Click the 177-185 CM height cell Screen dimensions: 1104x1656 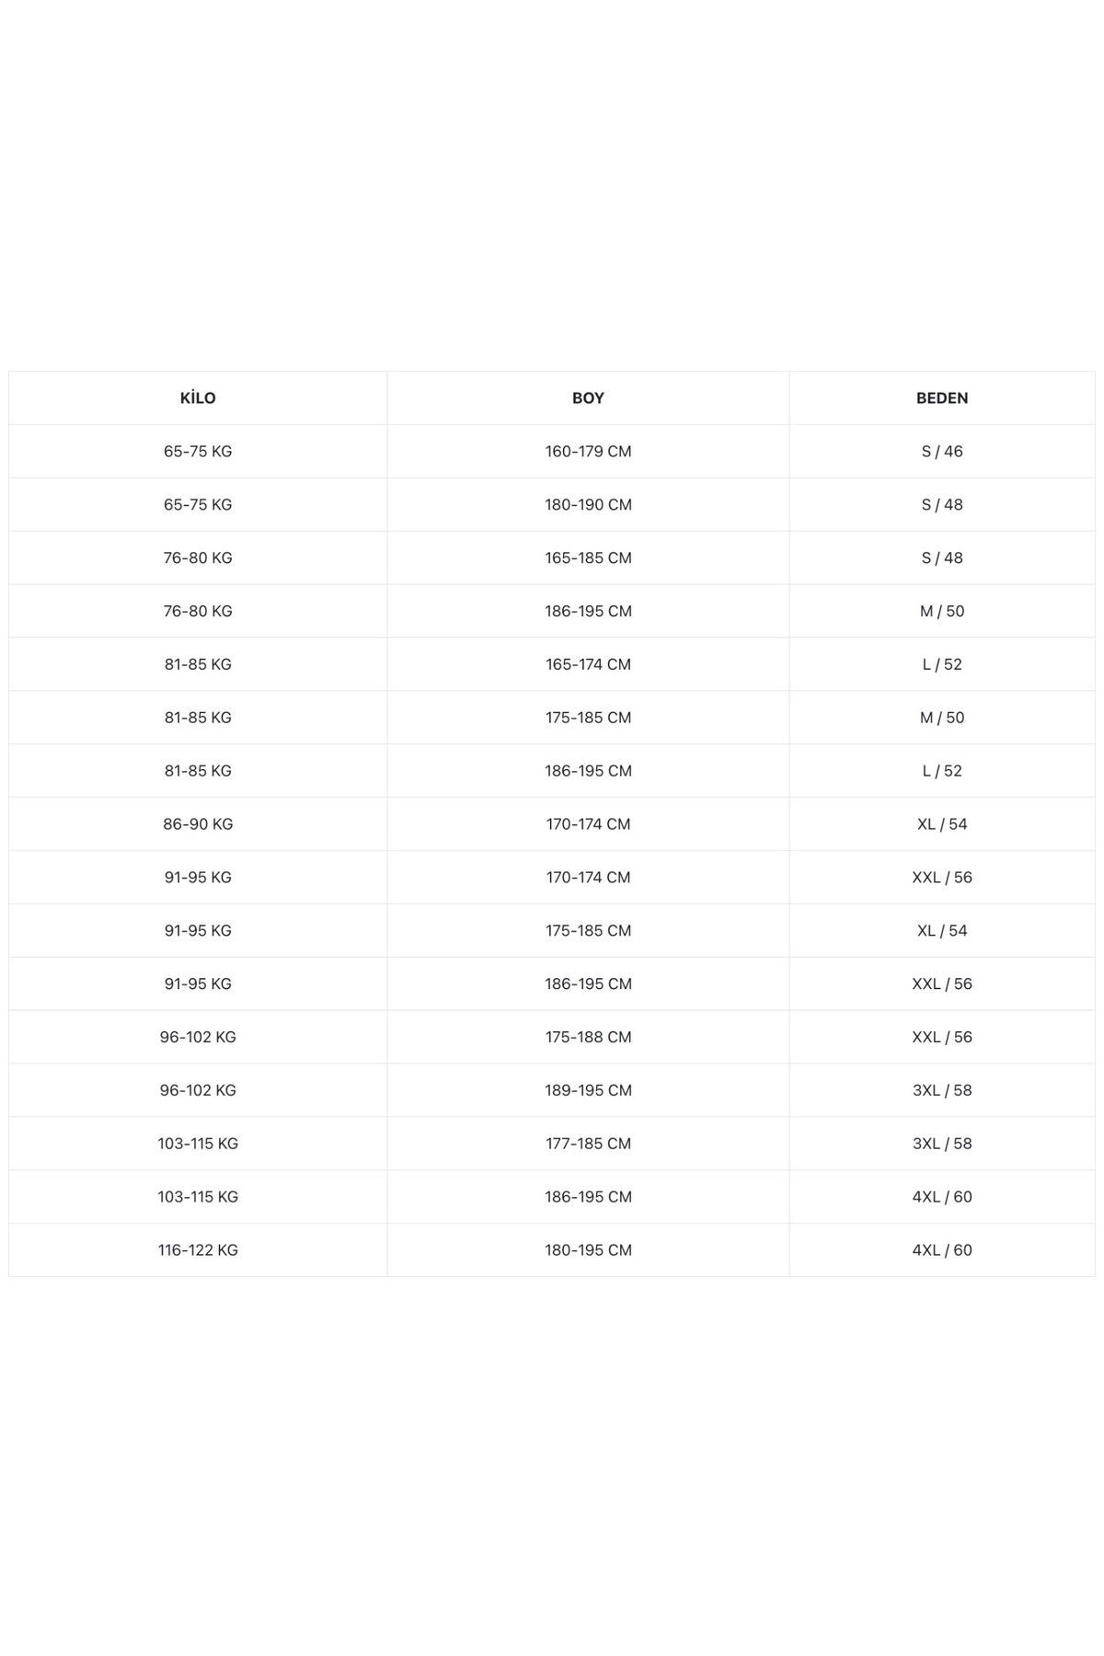pyautogui.click(x=588, y=1144)
